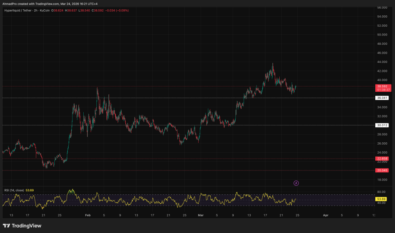Click the RSI (14, close) indicator label

15,190
